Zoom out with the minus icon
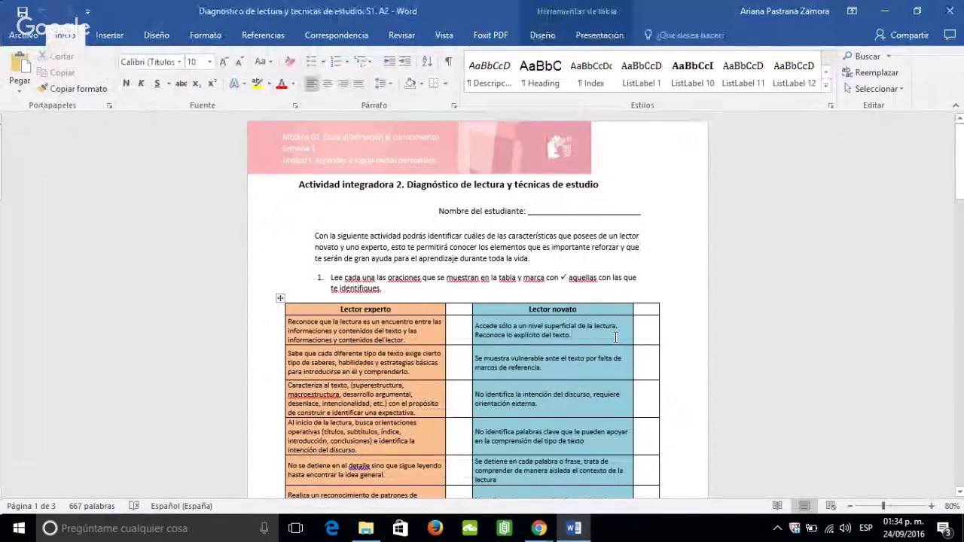This screenshot has height=542, width=964. (x=850, y=506)
